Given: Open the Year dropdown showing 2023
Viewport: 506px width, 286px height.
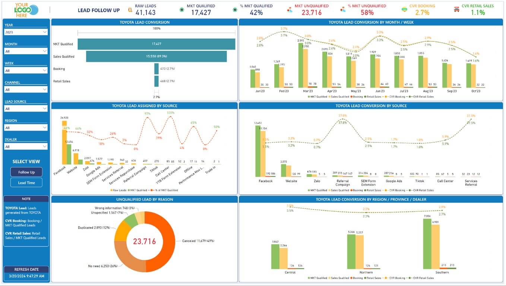Looking at the screenshot, I should [x=26, y=32].
